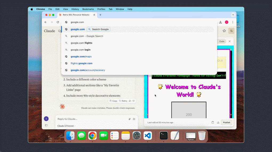Click the camera screenshot icon in reply box
The width and height of the screenshot is (272, 152).
[x=134, y=119]
